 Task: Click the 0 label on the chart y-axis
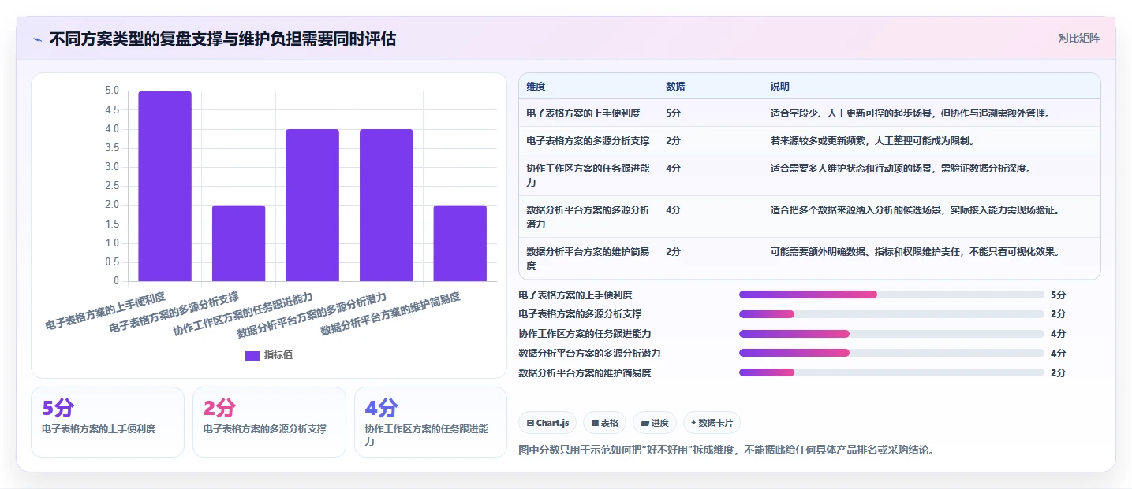tap(116, 281)
